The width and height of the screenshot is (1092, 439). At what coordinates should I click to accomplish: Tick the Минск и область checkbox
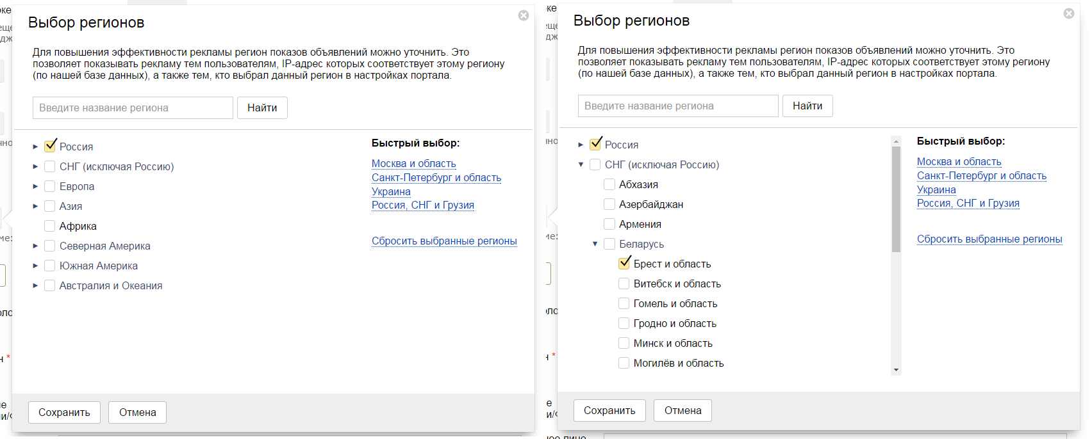coord(624,343)
